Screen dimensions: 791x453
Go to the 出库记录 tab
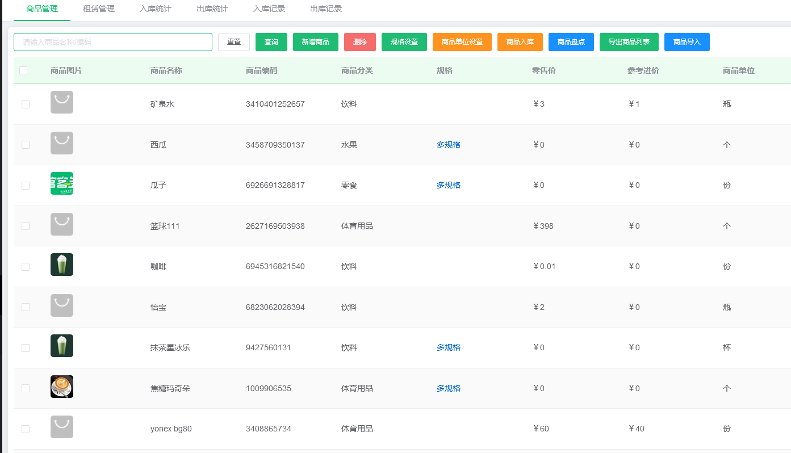click(325, 9)
